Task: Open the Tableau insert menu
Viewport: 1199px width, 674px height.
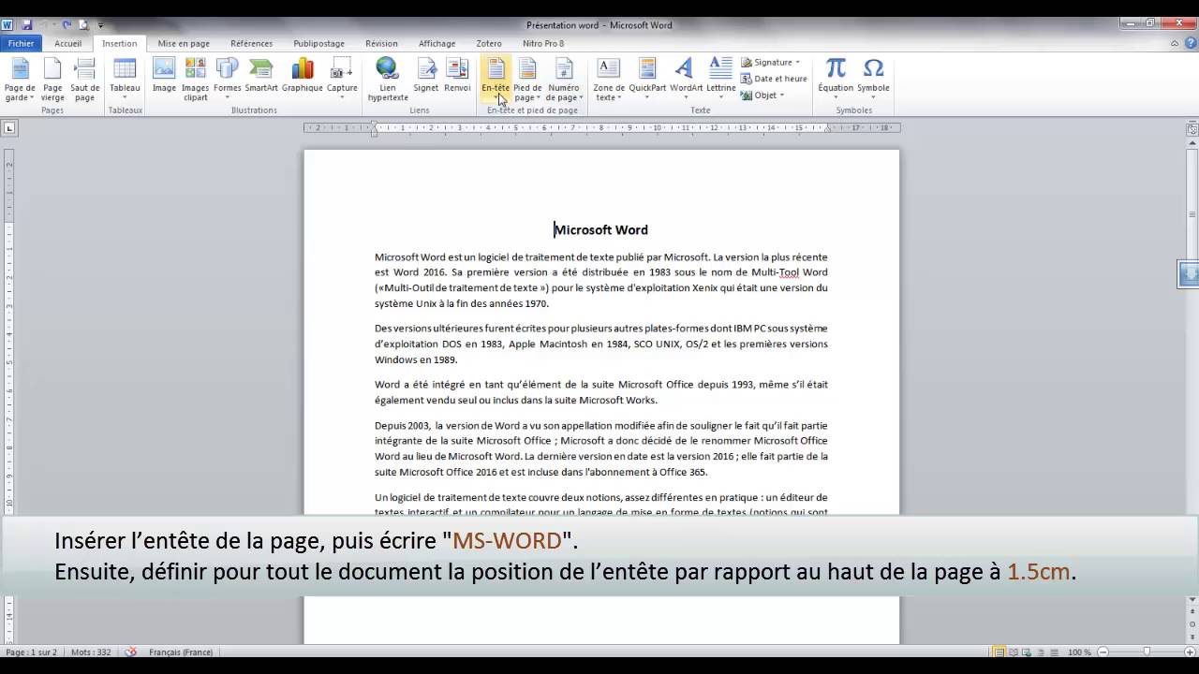Action: 125,80
